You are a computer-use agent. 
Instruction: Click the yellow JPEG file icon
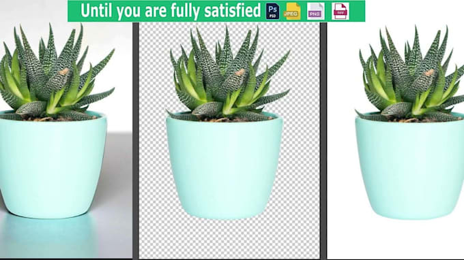point(292,12)
